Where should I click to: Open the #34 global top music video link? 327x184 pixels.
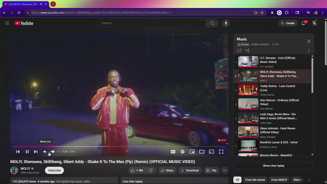point(73,181)
